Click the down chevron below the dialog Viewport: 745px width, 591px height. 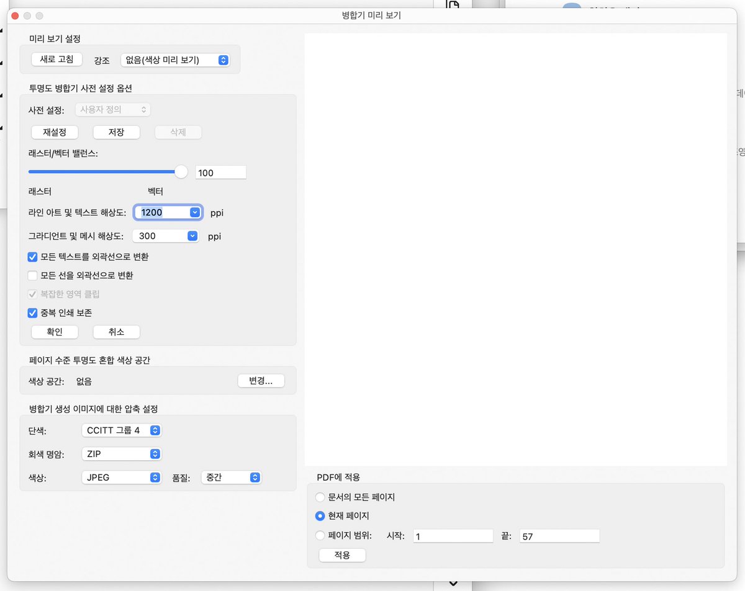tap(453, 584)
